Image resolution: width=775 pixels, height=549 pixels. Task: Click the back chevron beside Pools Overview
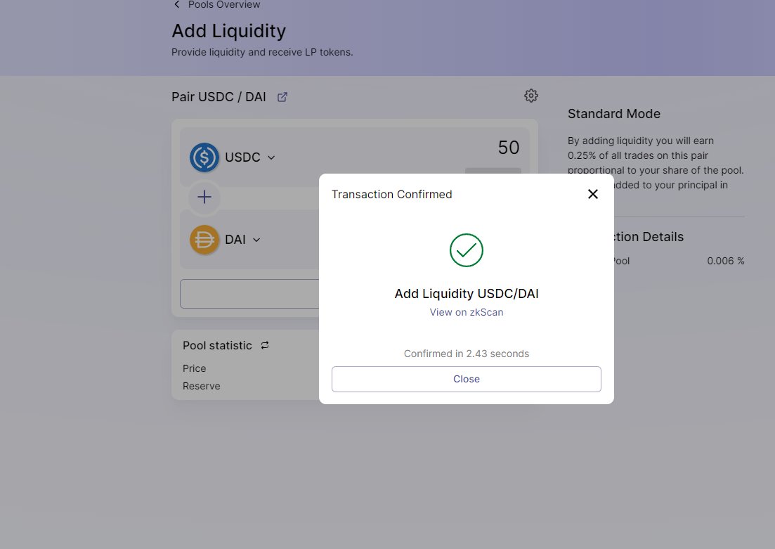click(177, 4)
